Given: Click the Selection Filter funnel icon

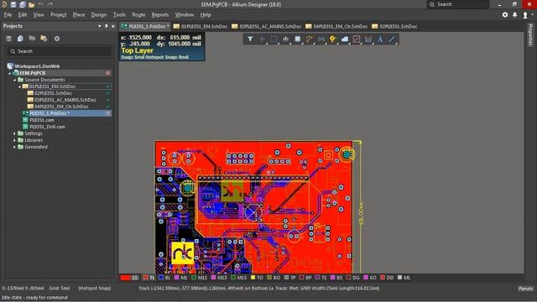Looking at the screenshot, I should [x=250, y=39].
